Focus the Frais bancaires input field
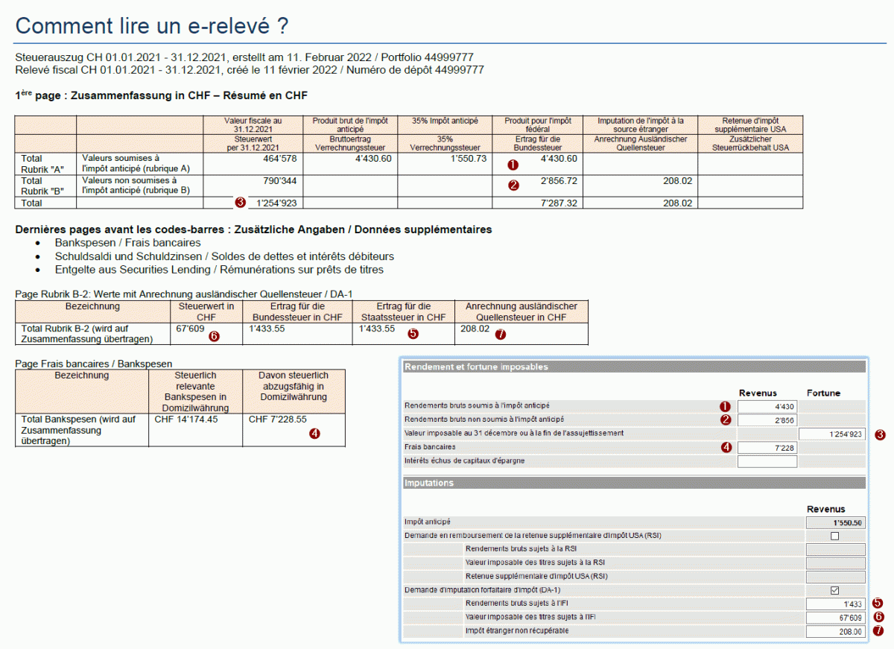The image size is (894, 649). coord(767,447)
